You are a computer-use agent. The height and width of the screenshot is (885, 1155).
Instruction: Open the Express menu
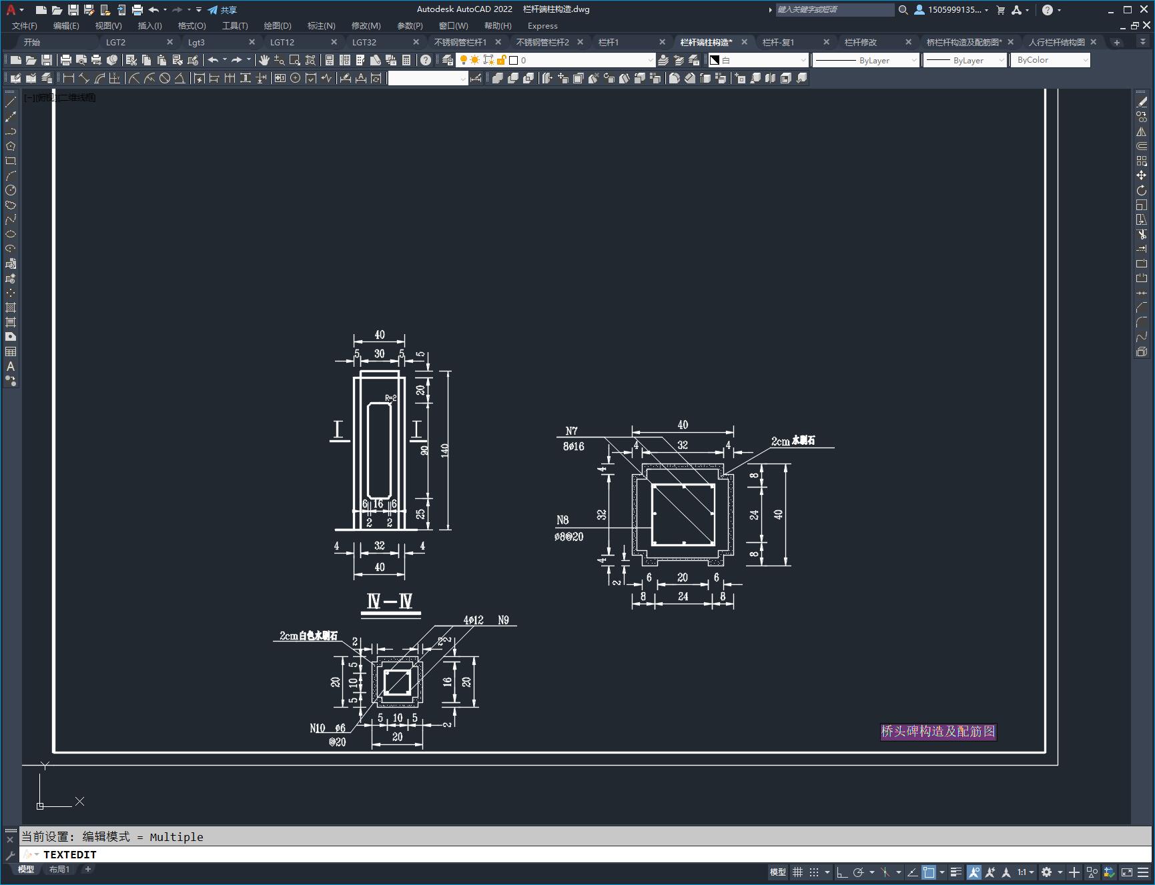click(x=542, y=25)
